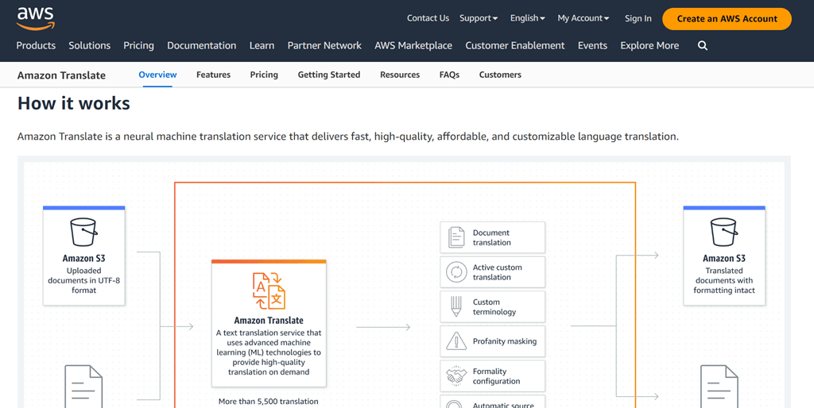Follow the Sign In link

click(638, 18)
